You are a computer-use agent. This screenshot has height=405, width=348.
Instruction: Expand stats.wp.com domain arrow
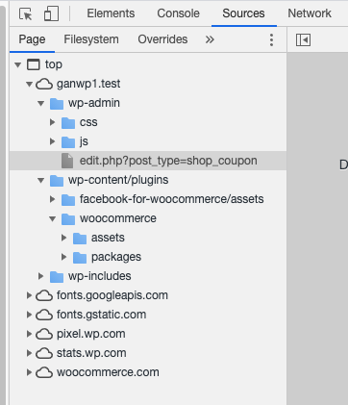pyautogui.click(x=30, y=353)
